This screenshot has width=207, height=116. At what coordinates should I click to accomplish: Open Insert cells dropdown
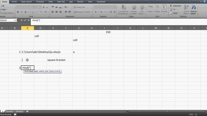[x=150, y=9]
